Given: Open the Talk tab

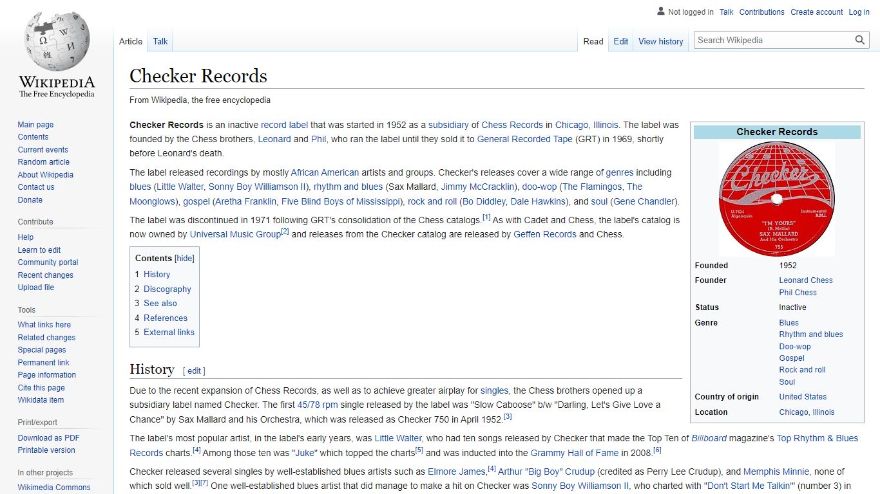Looking at the screenshot, I should [x=160, y=41].
